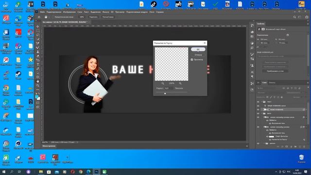Click Convert to layers button in Properties

coord(275,71)
